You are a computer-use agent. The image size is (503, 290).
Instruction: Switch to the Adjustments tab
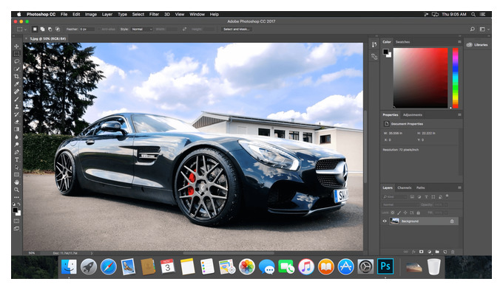[x=413, y=115]
